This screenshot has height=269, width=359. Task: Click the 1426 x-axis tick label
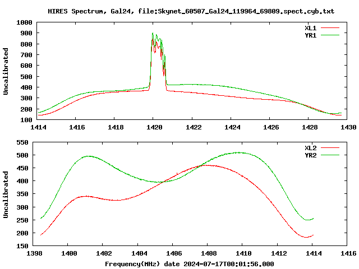(271, 127)
